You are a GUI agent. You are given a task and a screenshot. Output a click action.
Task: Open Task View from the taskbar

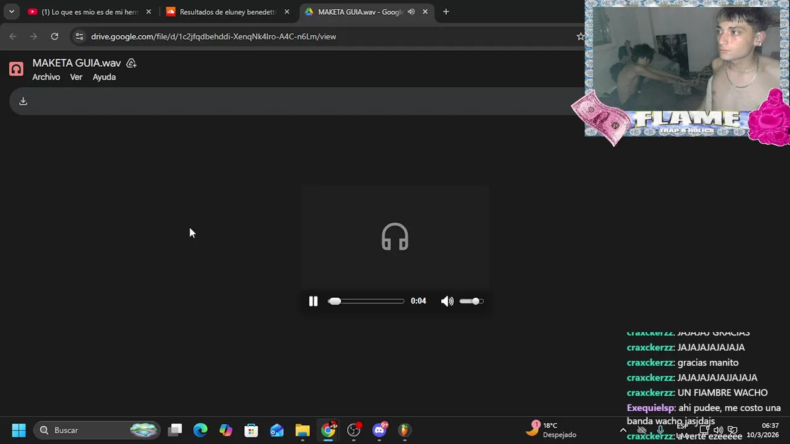[175, 430]
